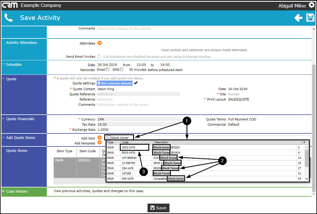Toggle Send Email Invites checkbox
The height and width of the screenshot is (214, 317).
(99, 56)
